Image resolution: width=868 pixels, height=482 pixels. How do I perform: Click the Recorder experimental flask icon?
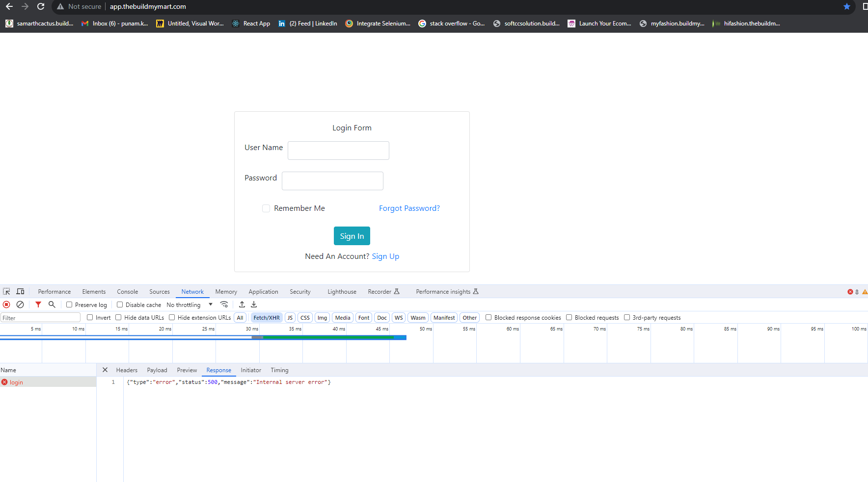tap(397, 291)
